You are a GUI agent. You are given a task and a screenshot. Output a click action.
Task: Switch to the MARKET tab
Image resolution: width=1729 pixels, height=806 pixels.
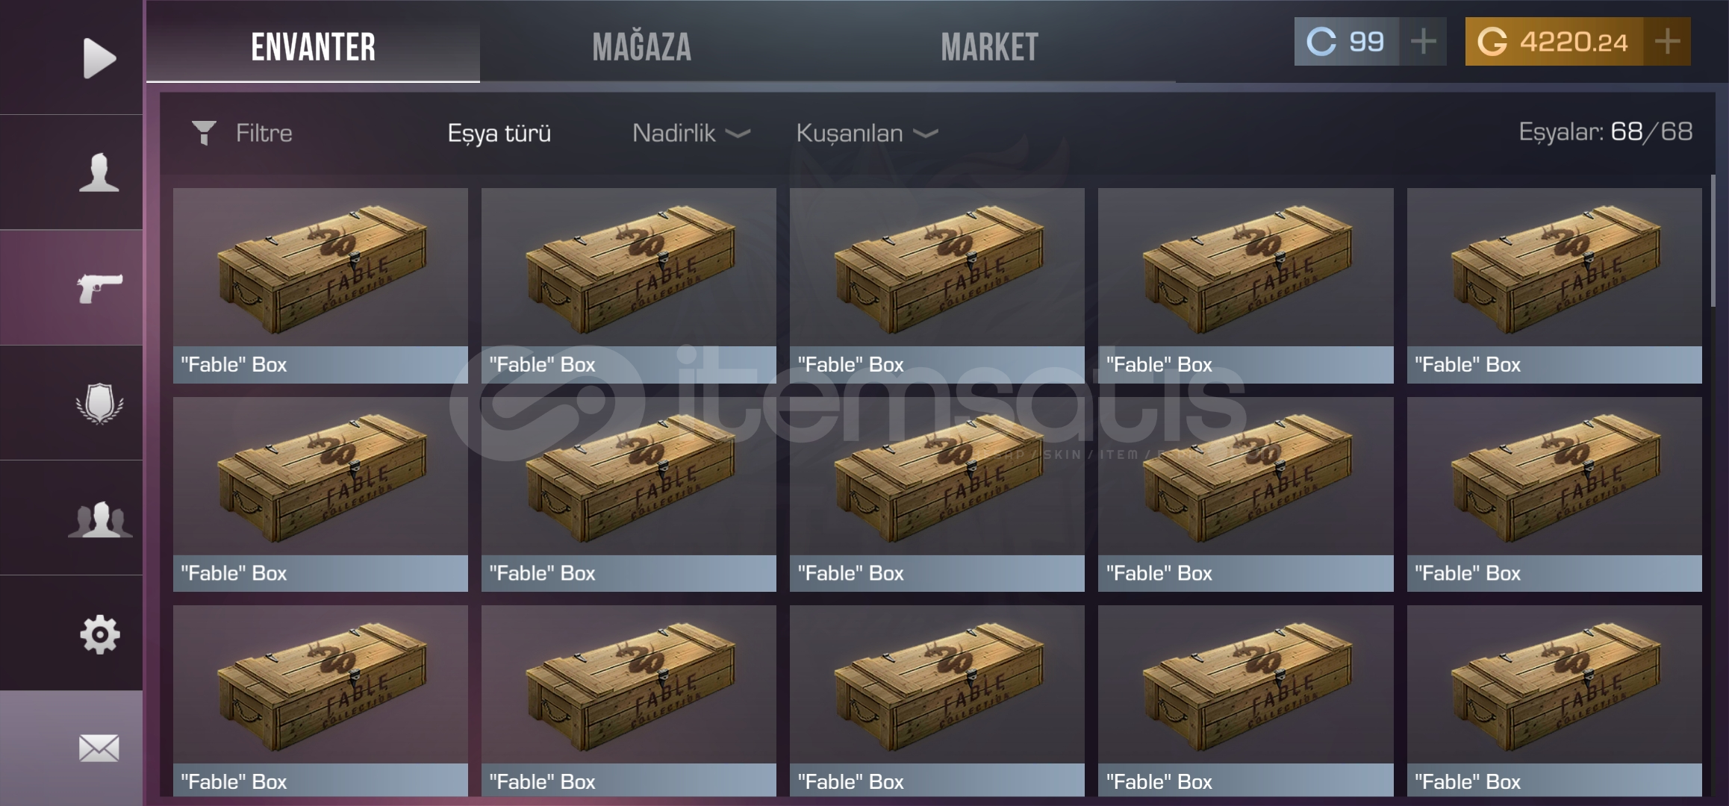pyautogui.click(x=989, y=46)
